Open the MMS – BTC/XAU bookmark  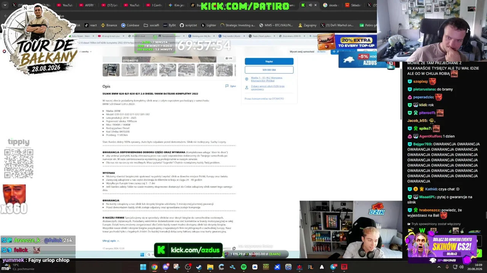coord(276,25)
